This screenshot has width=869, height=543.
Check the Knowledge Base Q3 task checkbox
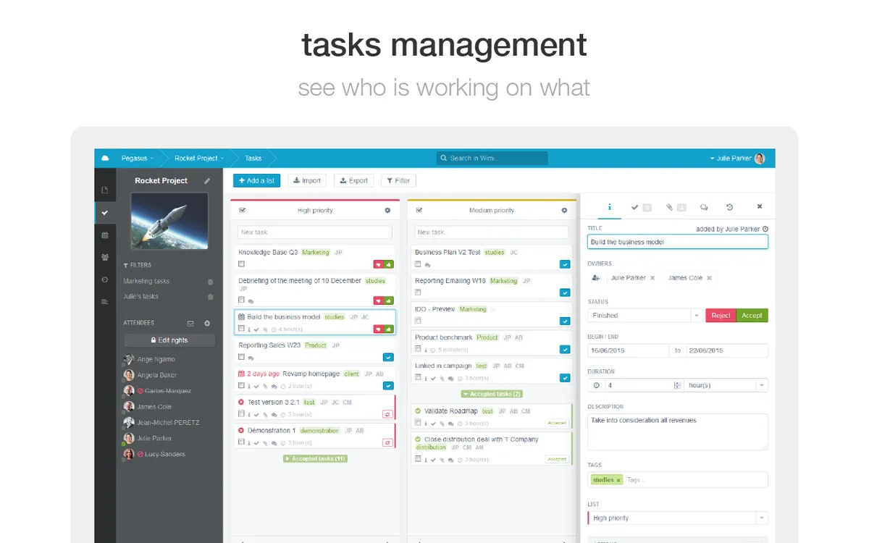point(242,264)
